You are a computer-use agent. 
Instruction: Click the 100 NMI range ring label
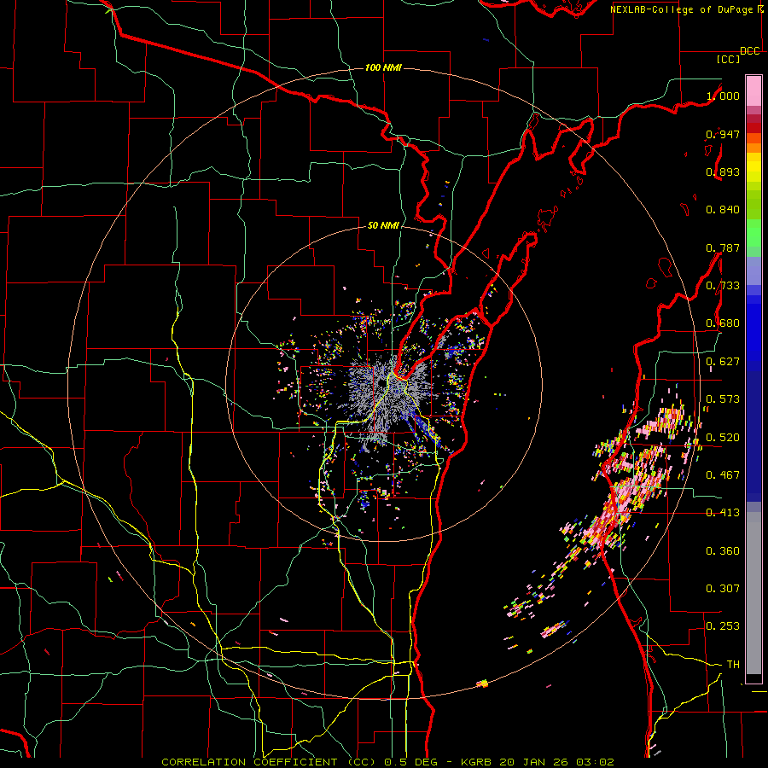point(383,67)
